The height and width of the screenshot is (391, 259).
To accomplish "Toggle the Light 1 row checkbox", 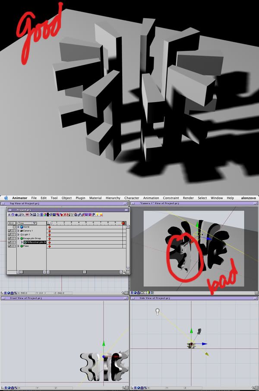I will [10, 235].
